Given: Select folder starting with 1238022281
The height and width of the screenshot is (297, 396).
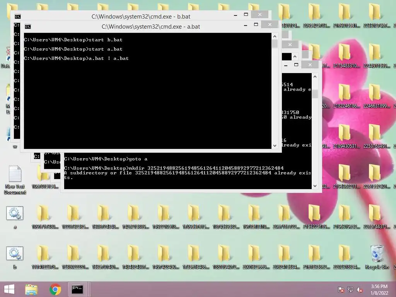Looking at the screenshot, I should pos(75,257).
